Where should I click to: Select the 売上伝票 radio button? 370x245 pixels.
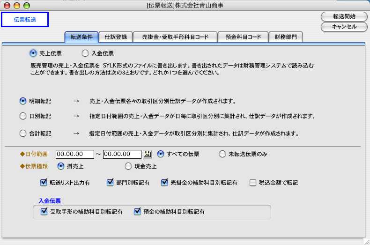33,53
